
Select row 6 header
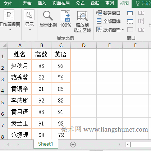pos(4,112)
